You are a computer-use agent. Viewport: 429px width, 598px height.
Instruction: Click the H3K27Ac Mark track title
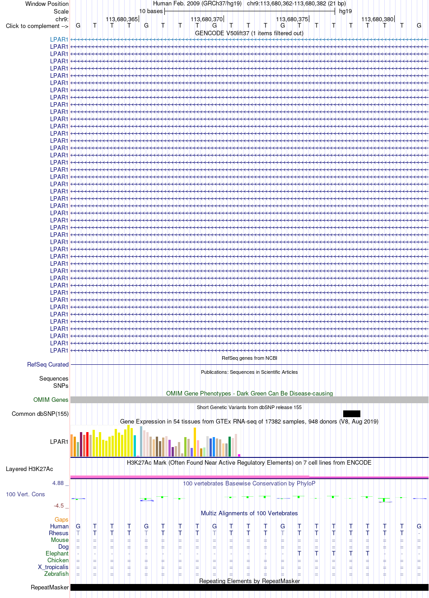[249, 462]
